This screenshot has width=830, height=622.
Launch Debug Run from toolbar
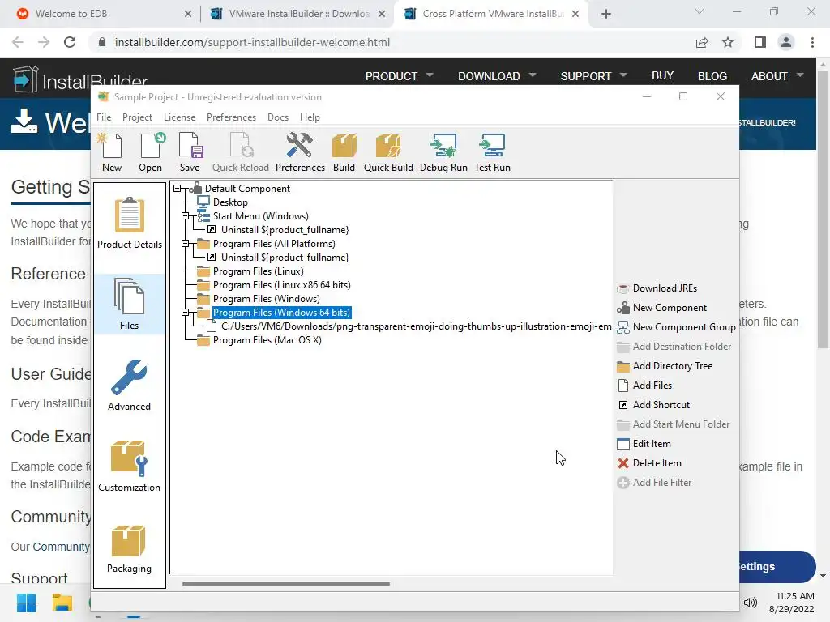443,152
